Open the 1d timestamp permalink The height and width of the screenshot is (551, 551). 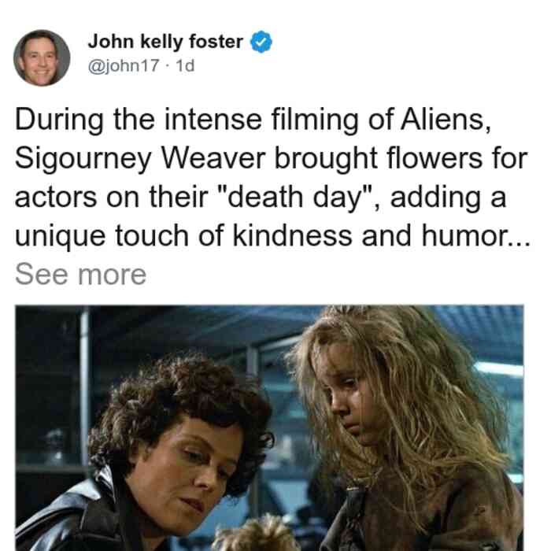coord(185,65)
